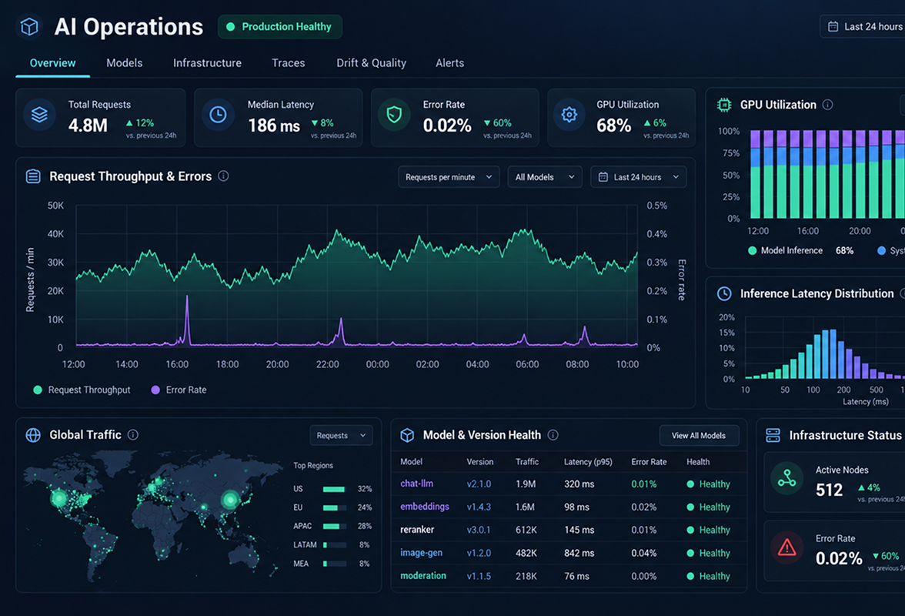The height and width of the screenshot is (616, 905).
Task: Open info tooltip next to GPU Utilization panel title
Action: [828, 105]
